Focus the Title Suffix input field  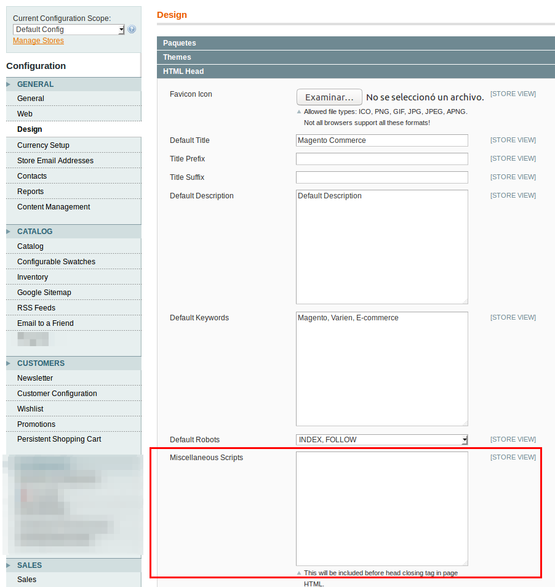[381, 177]
